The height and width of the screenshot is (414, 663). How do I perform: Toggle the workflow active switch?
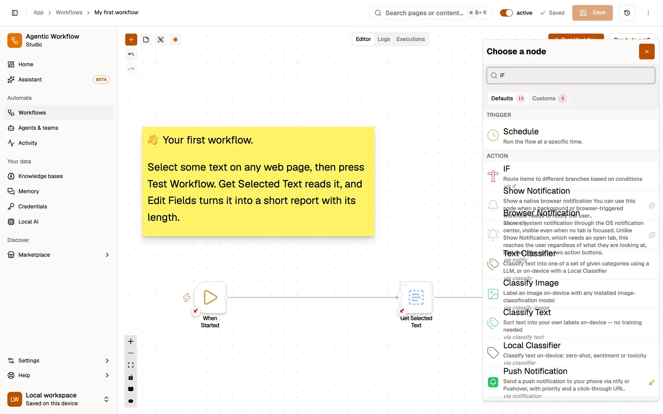point(506,13)
